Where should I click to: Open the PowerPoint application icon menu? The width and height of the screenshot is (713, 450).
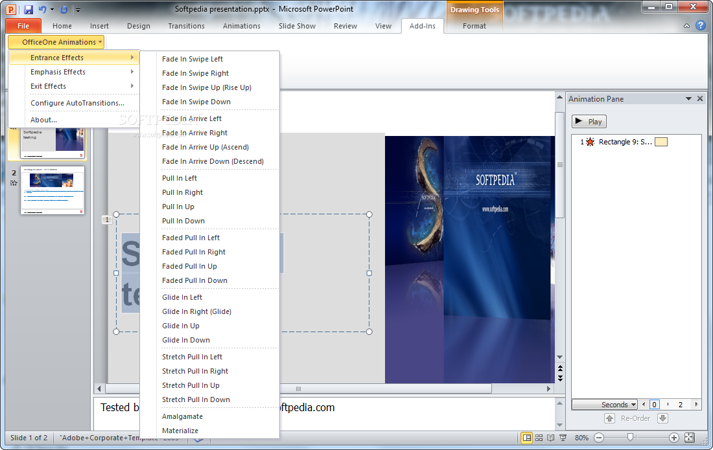(x=10, y=9)
